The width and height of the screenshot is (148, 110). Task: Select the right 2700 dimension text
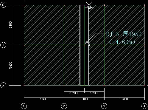pyautogui.click(x=94, y=93)
